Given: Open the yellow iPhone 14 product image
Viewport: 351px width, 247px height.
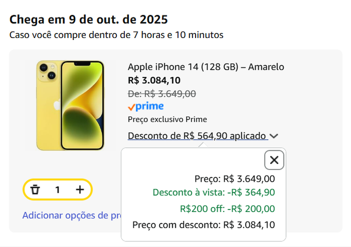Looking at the screenshot, I should [70, 105].
